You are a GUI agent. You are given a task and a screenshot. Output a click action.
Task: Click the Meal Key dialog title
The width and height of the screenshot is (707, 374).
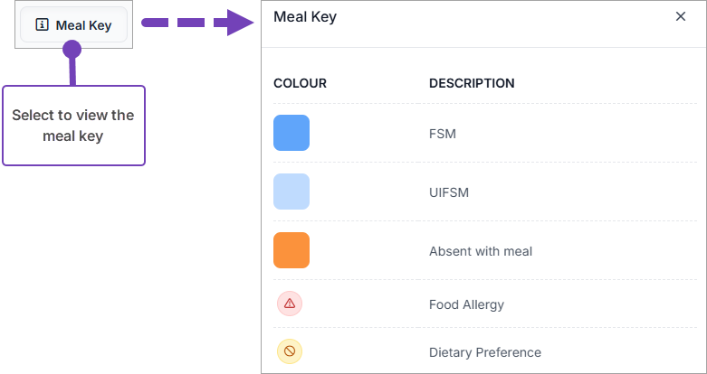coord(305,17)
